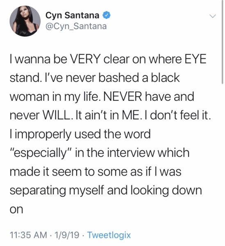Click the 1/9/19 date
225x246 pixels.
(x=67, y=235)
